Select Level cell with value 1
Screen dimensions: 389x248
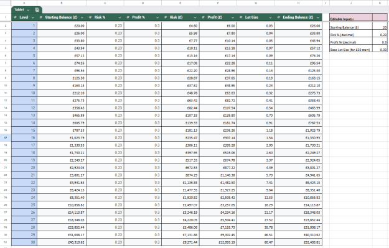(x=24, y=25)
